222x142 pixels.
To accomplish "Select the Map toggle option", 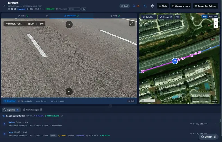I will (204, 16).
